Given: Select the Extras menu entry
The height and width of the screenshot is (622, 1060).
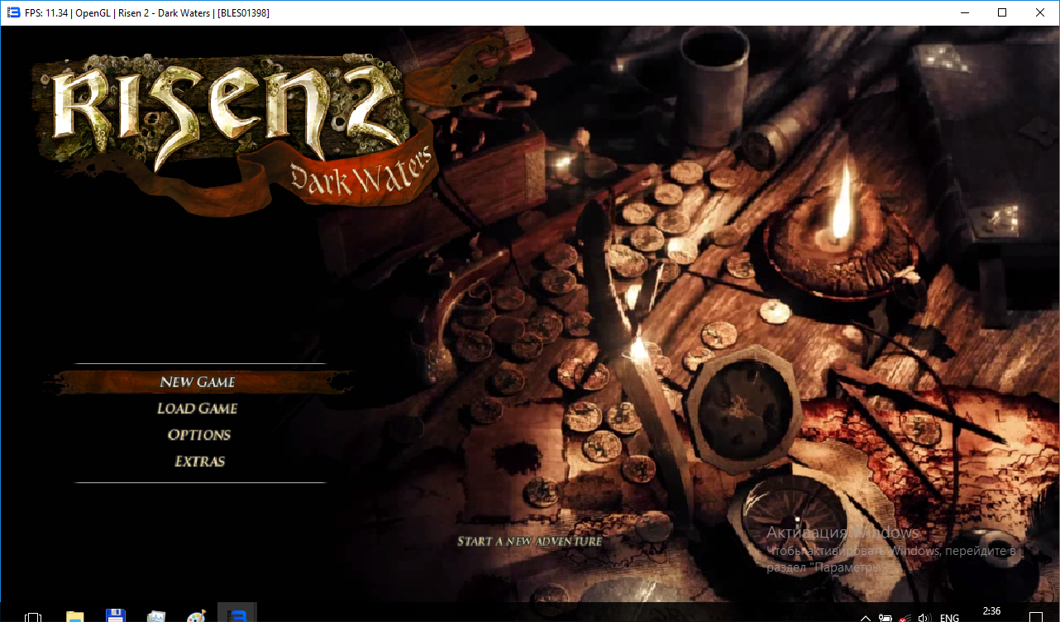Looking at the screenshot, I should [199, 462].
